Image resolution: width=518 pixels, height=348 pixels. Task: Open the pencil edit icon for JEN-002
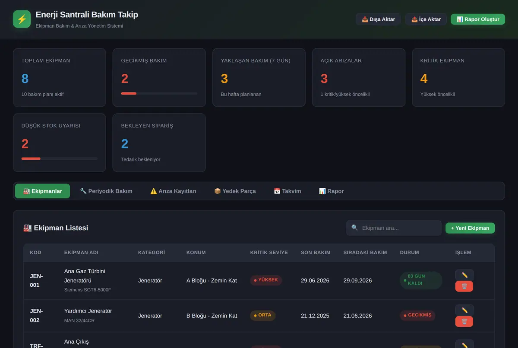(464, 310)
